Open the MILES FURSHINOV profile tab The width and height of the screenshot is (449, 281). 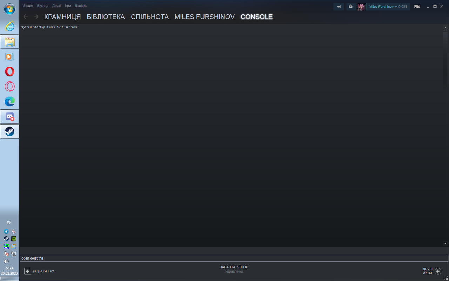pos(205,17)
